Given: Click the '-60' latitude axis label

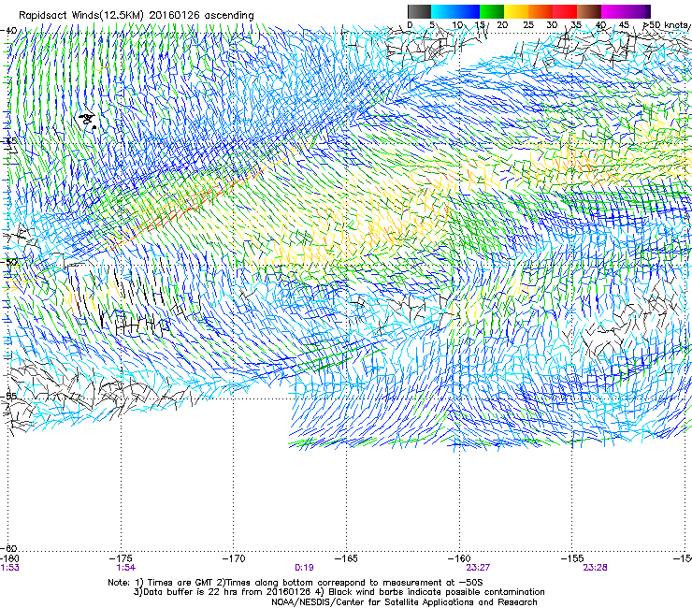Looking at the screenshot, I should pyautogui.click(x=8, y=548).
